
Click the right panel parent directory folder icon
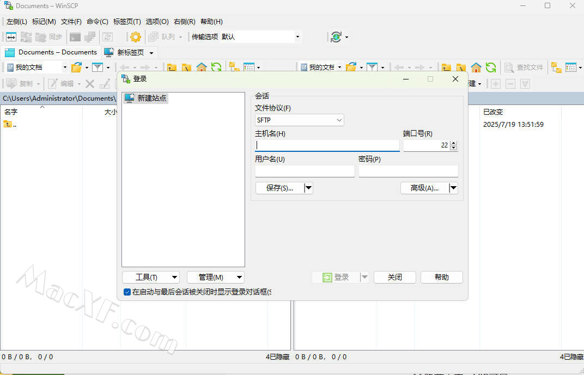tap(446, 67)
